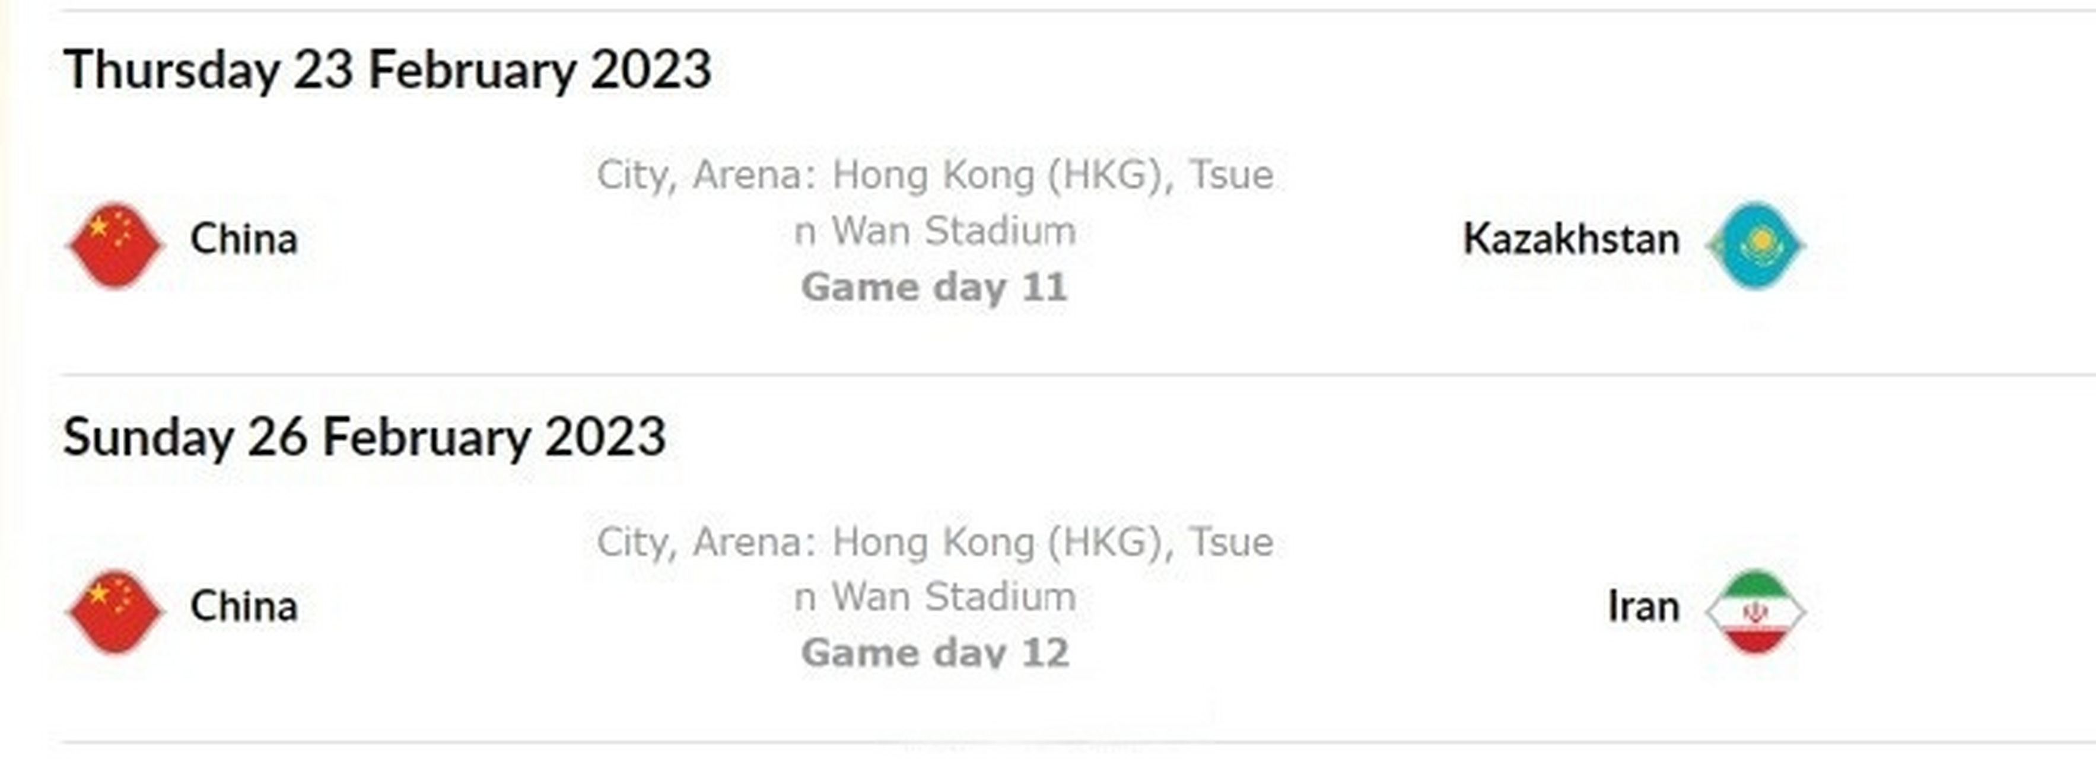Open the Kazakhstan team name link
This screenshot has width=2096, height=759.
1570,239
